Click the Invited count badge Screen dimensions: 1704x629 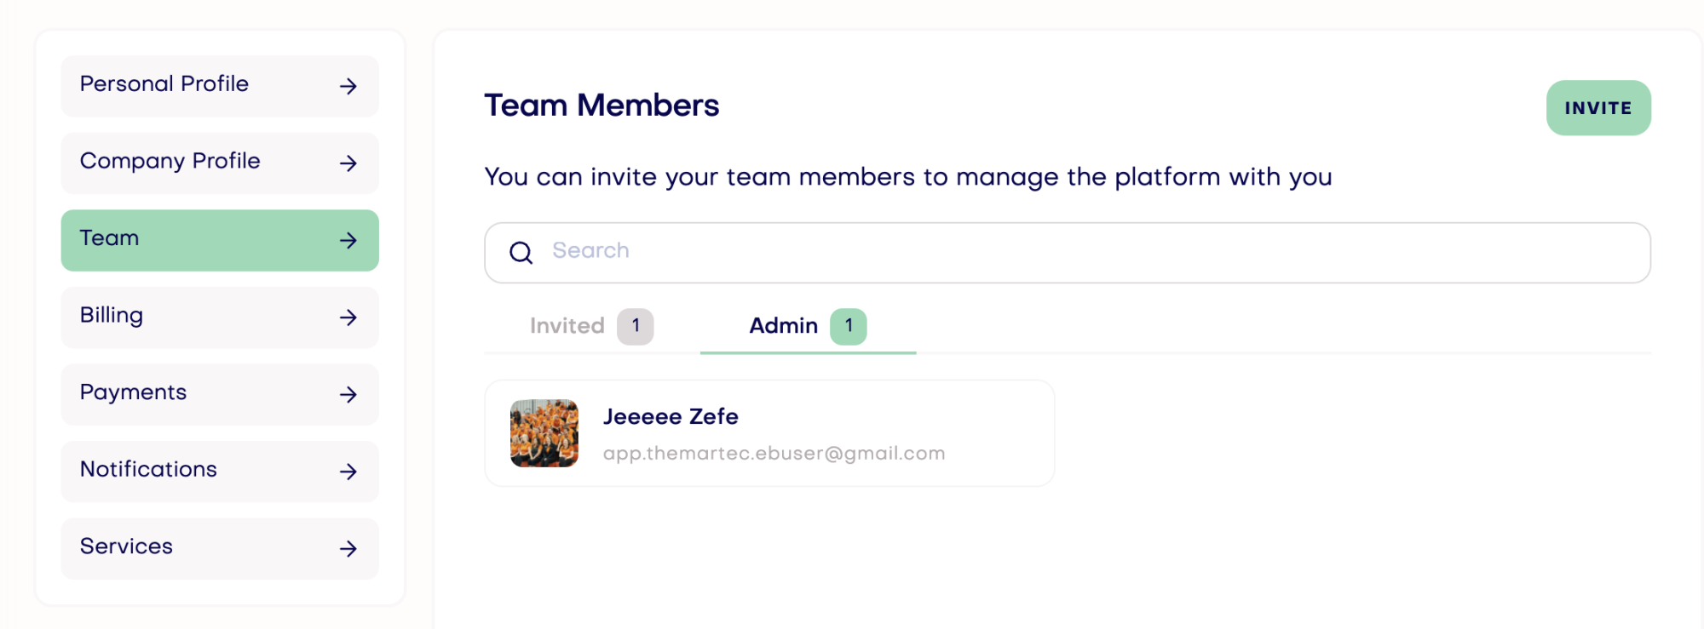click(636, 327)
